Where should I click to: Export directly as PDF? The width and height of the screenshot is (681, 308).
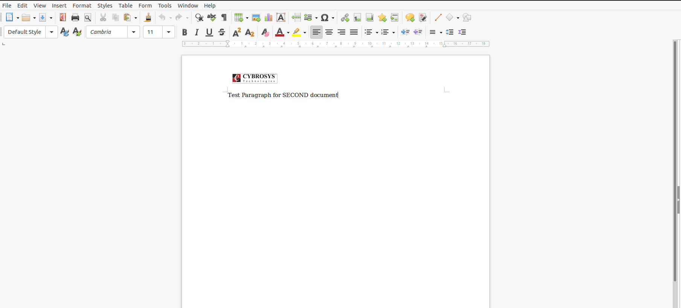63,17
